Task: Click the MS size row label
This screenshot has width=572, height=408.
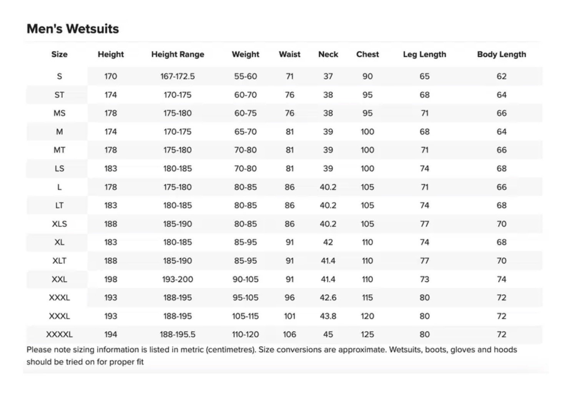Action: pos(59,113)
